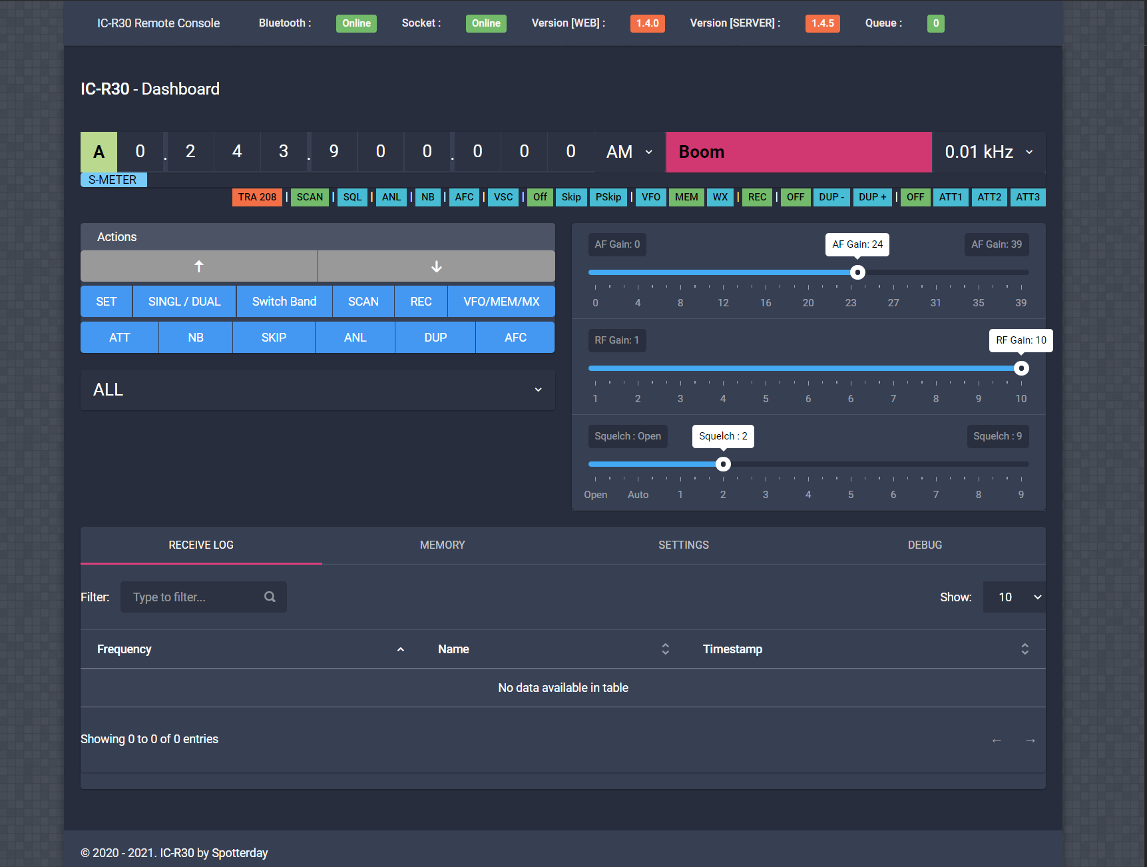Click the down arrow action button
This screenshot has height=867, width=1147.
(436, 266)
